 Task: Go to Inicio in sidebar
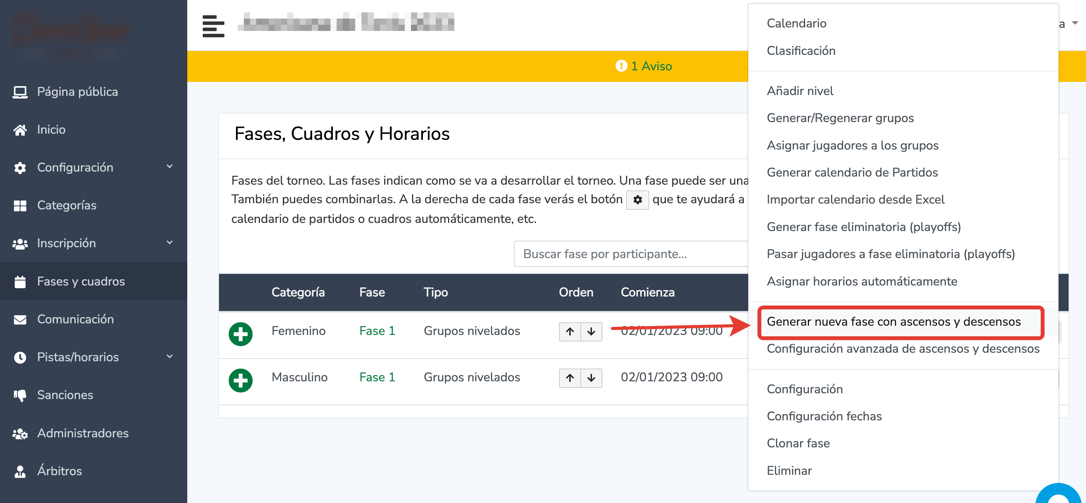click(x=51, y=130)
